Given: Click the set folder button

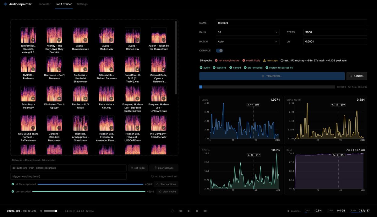Looking at the screenshot, I should 138,168.
